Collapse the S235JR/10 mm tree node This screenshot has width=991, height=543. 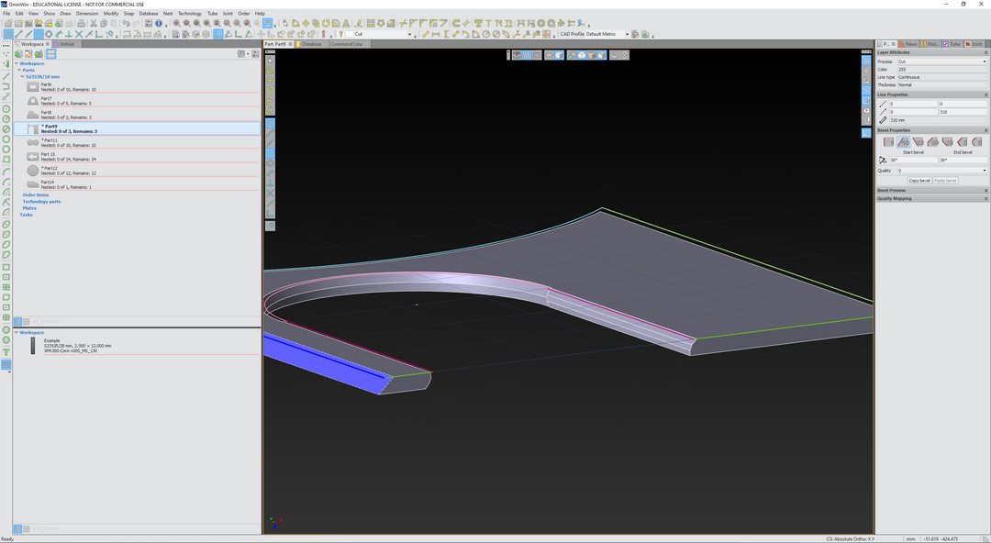[x=23, y=76]
